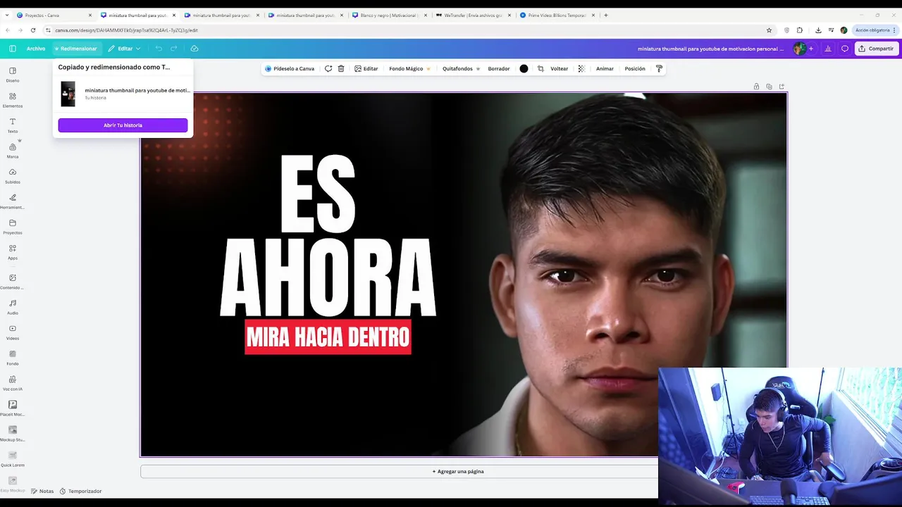Open the black color swatch
This screenshot has width=902, height=507.
point(524,68)
